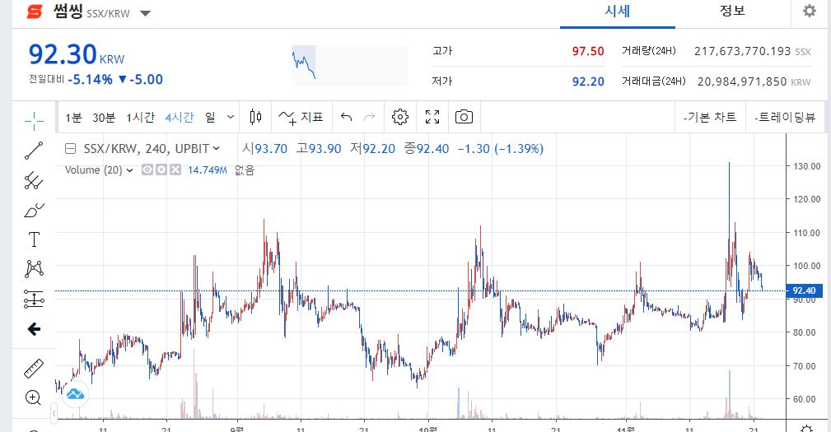Open Volume indicator settings gear
Image resolution: width=831 pixels, height=432 pixels.
pos(161,170)
